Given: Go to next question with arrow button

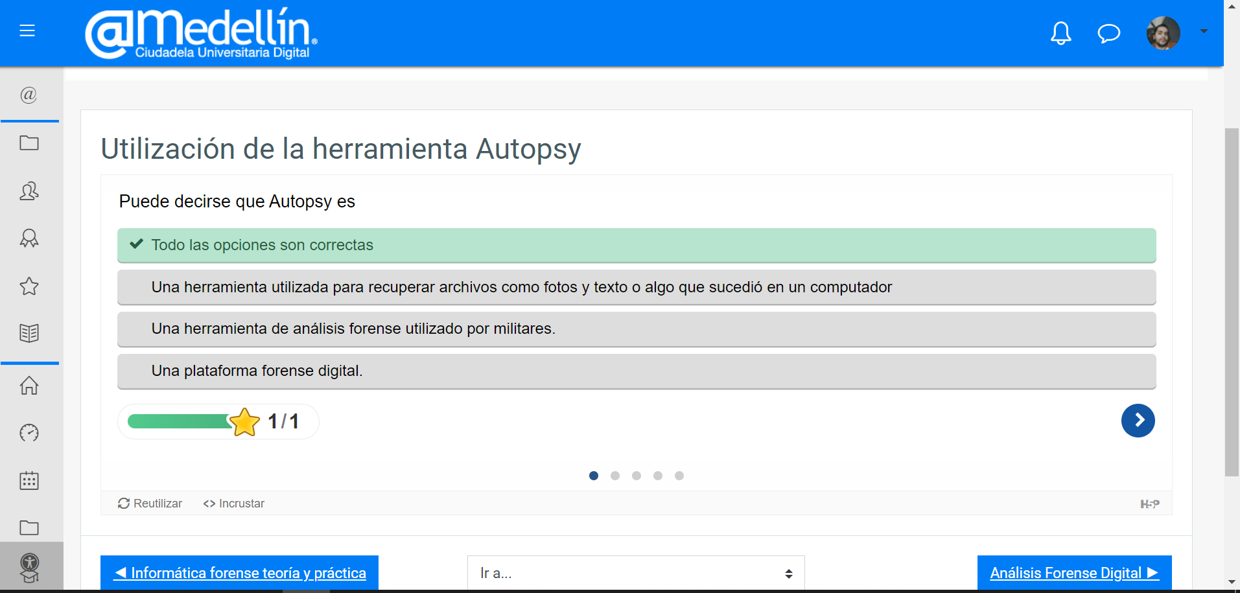Looking at the screenshot, I should 1138,421.
